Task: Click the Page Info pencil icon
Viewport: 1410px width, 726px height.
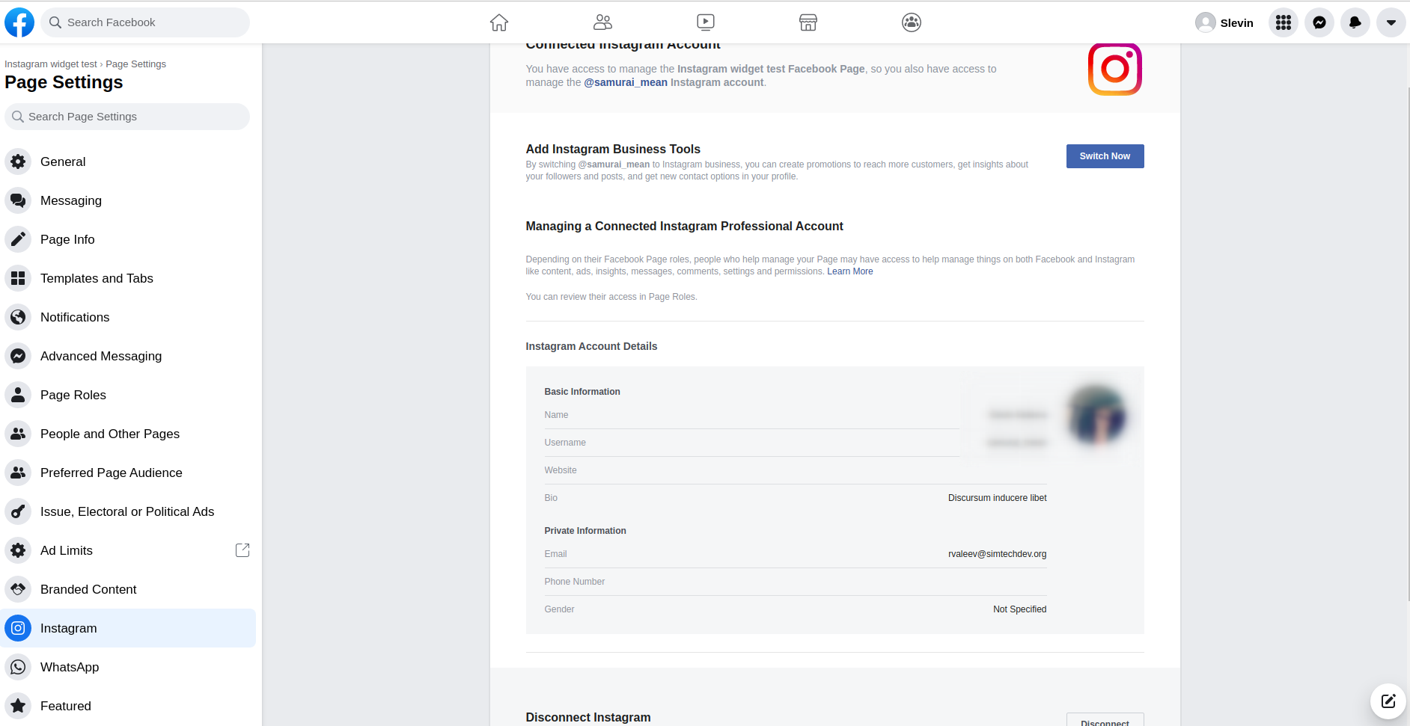Action: [x=18, y=239]
